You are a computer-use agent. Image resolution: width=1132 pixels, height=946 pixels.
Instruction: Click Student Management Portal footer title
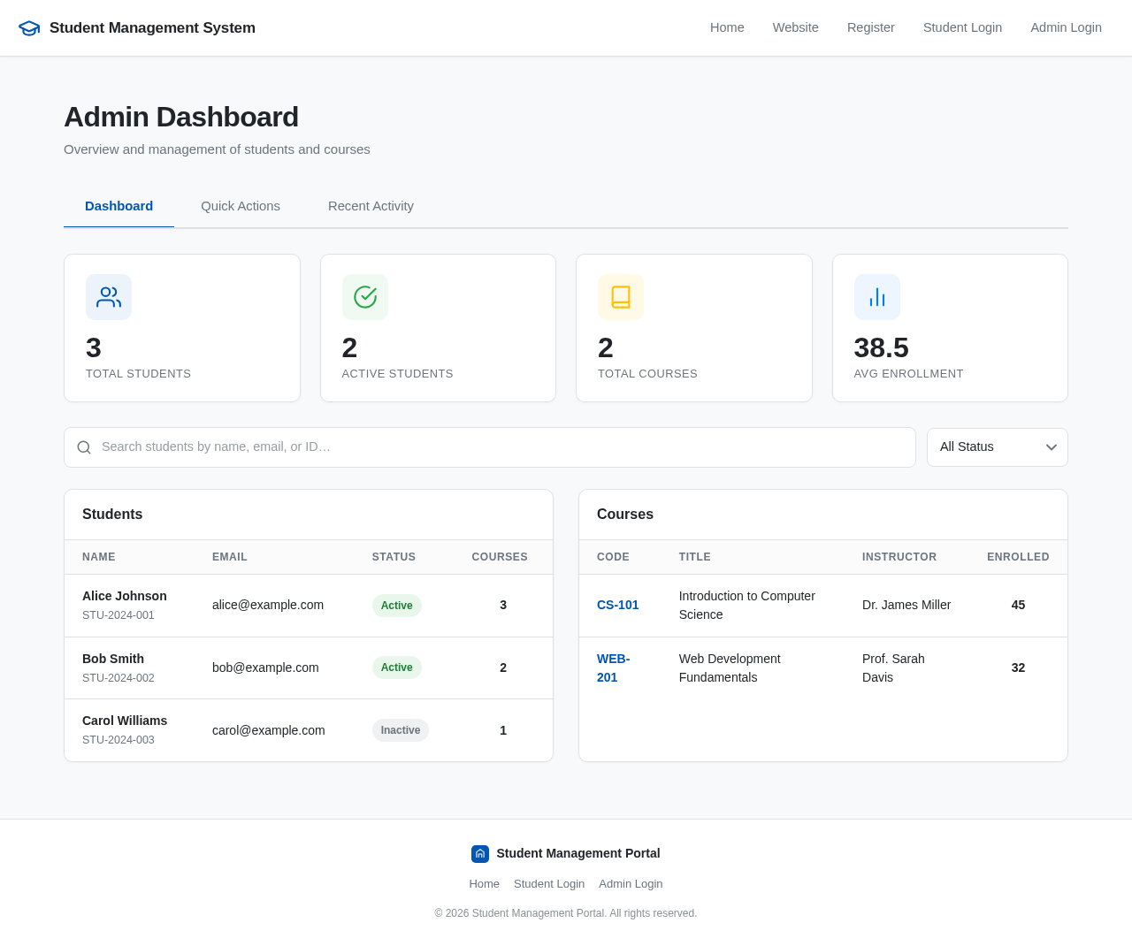(578, 854)
